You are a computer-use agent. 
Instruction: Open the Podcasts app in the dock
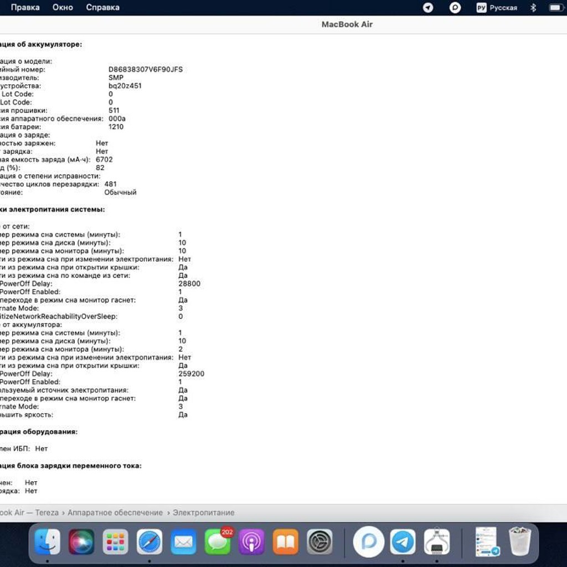coord(252,542)
